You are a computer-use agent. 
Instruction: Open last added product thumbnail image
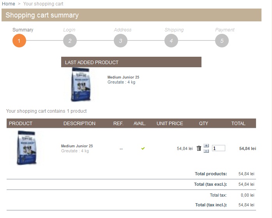[x=81, y=85]
